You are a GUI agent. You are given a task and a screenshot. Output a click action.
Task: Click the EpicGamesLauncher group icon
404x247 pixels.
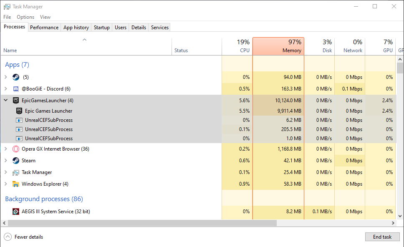(x=16, y=101)
